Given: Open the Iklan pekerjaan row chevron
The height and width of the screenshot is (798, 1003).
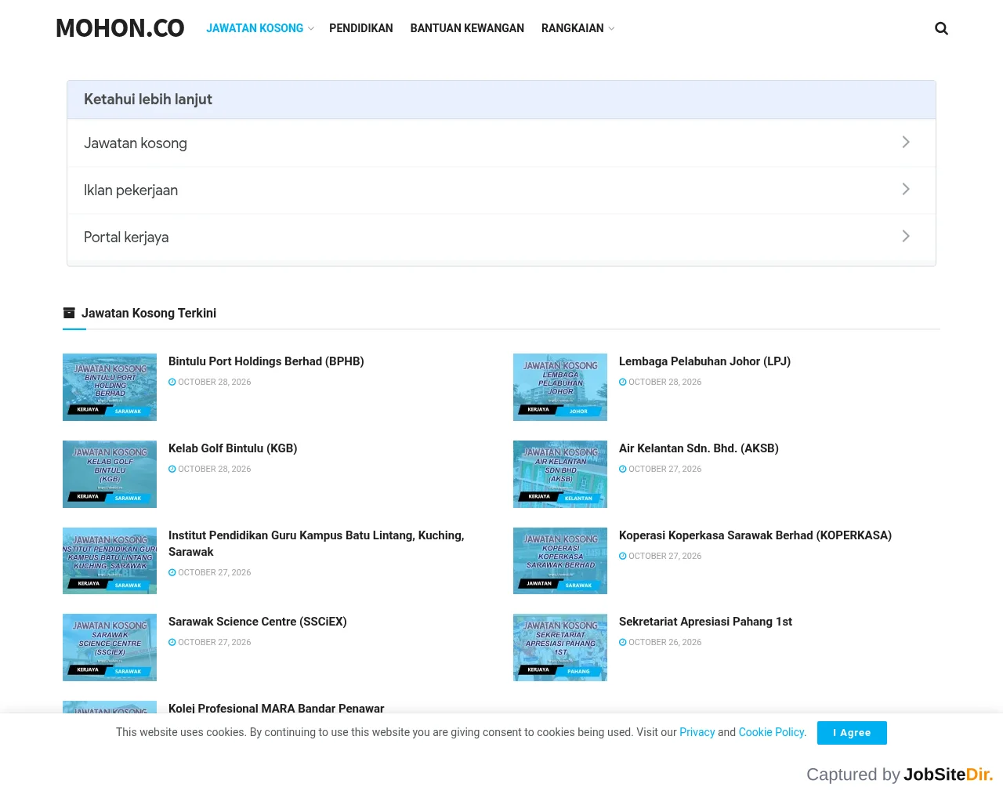Looking at the screenshot, I should [x=906, y=189].
